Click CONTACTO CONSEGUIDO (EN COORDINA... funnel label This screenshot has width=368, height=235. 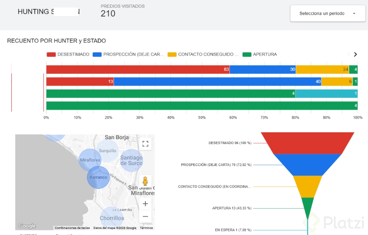(214, 187)
